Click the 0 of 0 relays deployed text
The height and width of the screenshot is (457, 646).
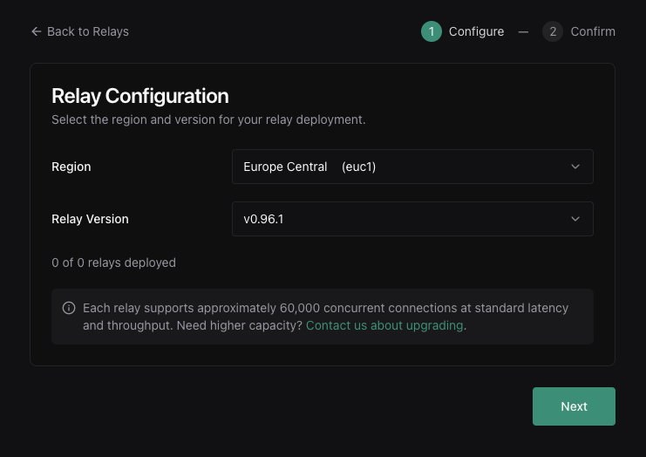[x=113, y=263]
